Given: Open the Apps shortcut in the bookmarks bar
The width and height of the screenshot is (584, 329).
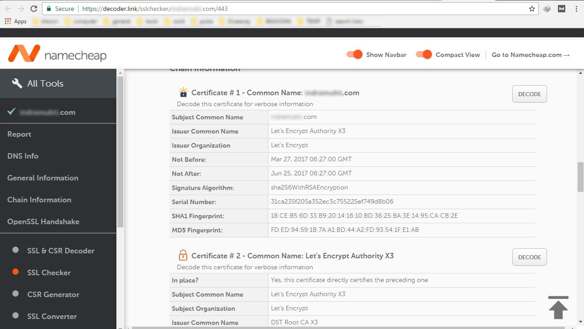Looking at the screenshot, I should pos(15,21).
